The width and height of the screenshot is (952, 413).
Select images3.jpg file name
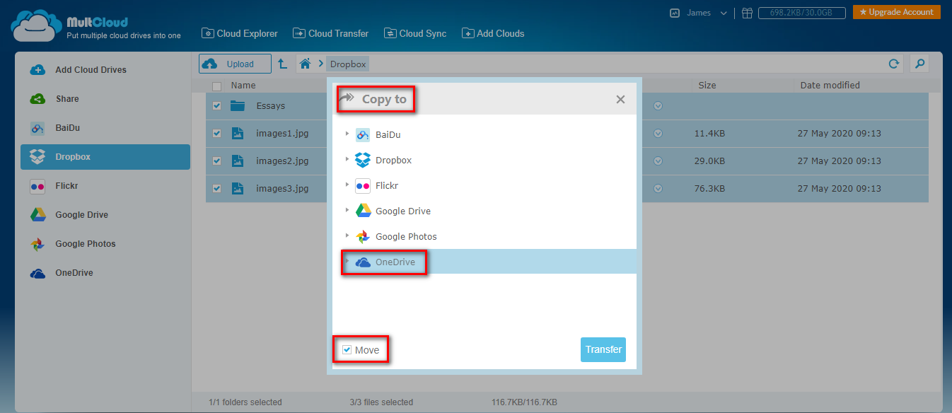coord(283,188)
